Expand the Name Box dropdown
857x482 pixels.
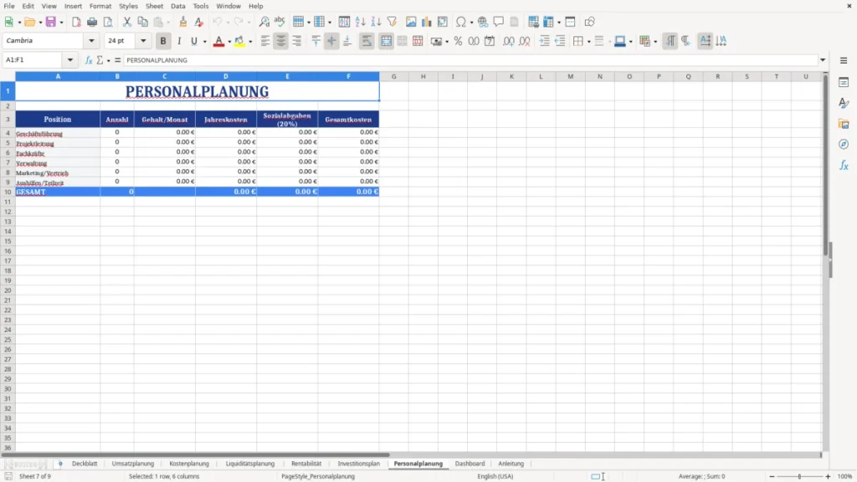[70, 60]
